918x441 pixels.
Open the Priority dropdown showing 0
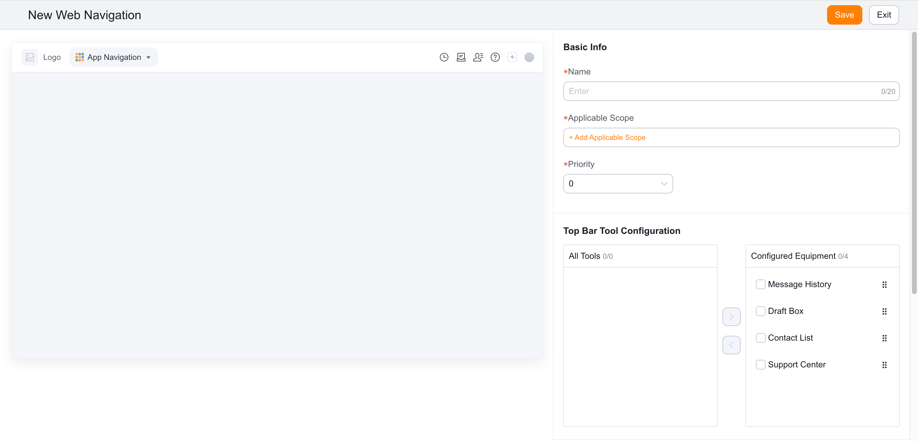[618, 183]
